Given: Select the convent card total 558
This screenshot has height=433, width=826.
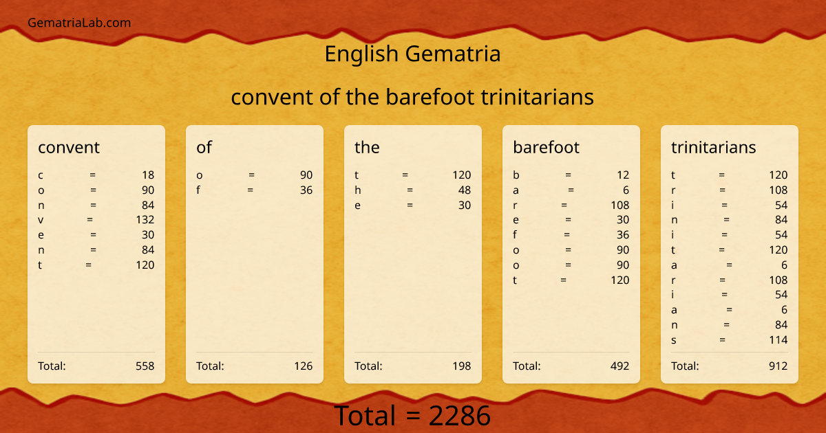Looking at the screenshot, I should click(x=145, y=366).
